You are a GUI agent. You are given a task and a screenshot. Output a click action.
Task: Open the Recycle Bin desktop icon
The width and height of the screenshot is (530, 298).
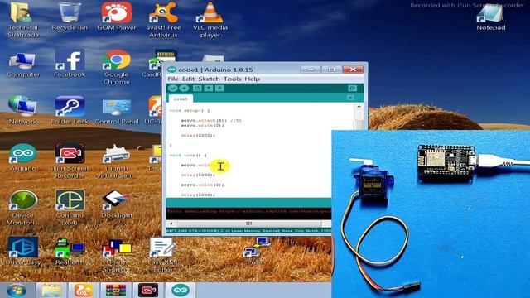point(70,17)
